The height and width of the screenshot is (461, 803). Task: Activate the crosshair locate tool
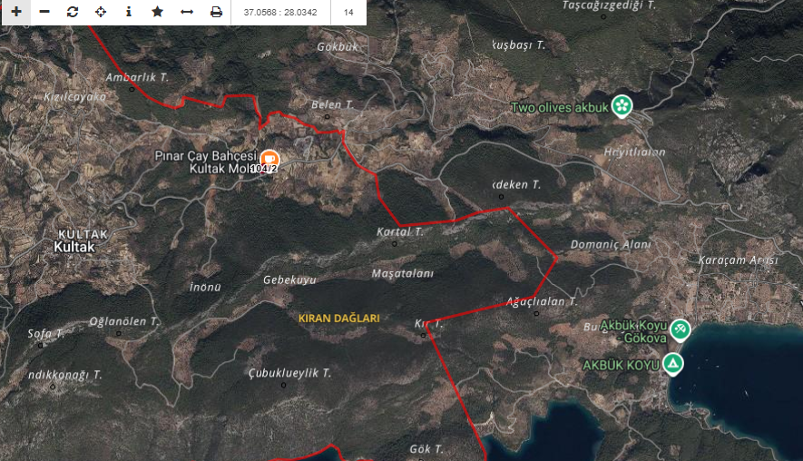[101, 12]
